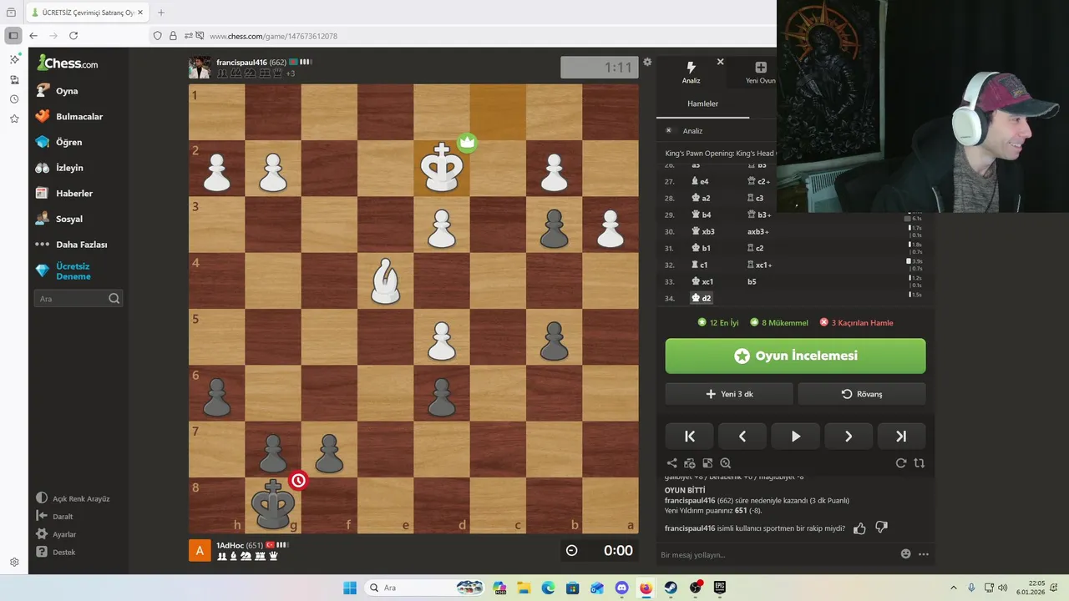Play the moves automatically

click(795, 436)
